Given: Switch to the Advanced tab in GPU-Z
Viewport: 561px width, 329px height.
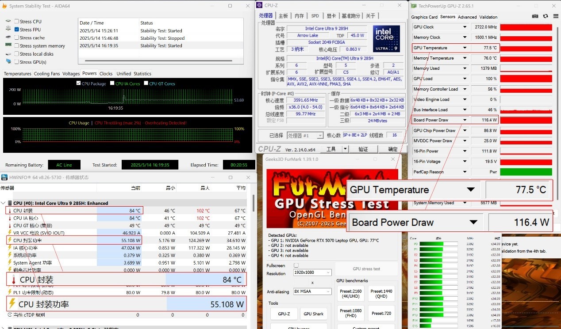Looking at the screenshot, I should (467, 17).
